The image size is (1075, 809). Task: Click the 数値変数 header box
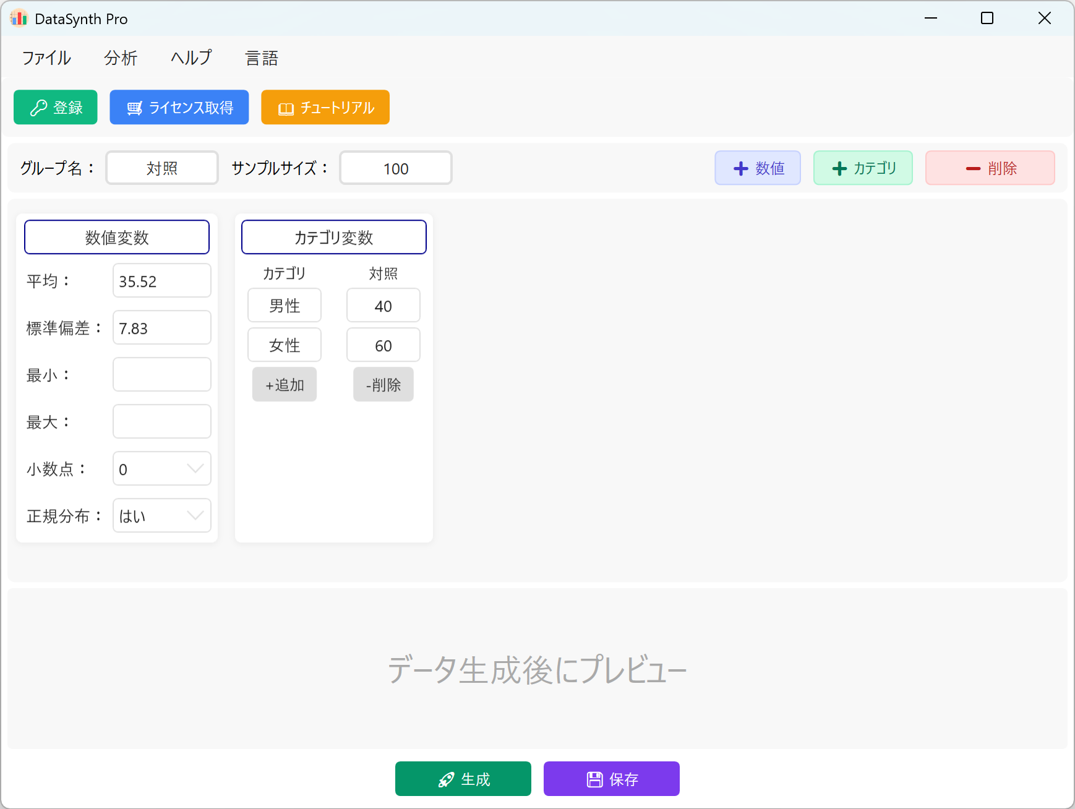[117, 238]
